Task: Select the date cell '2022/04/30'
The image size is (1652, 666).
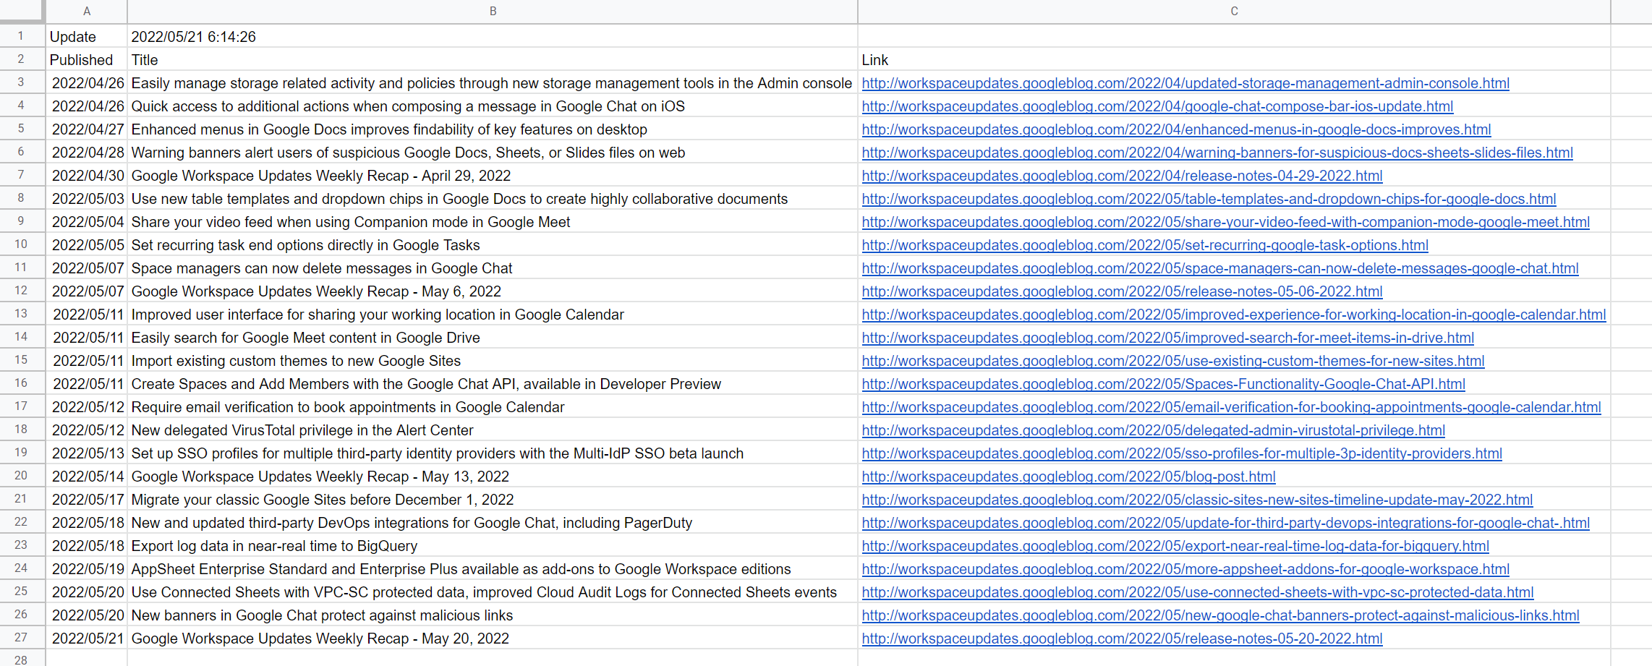Action: [x=87, y=175]
